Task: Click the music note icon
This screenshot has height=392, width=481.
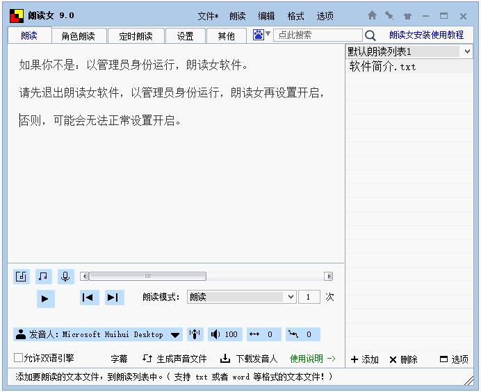Action: click(44, 277)
